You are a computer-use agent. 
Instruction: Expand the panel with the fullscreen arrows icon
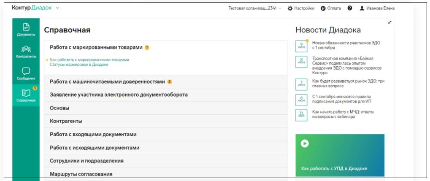(x=389, y=22)
